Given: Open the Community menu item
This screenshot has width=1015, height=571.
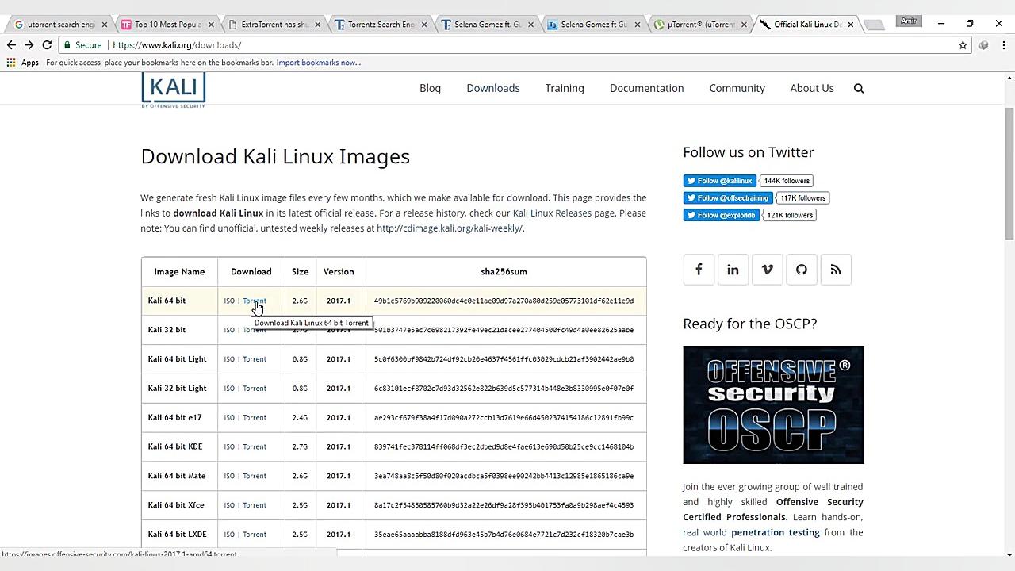Looking at the screenshot, I should click(737, 88).
